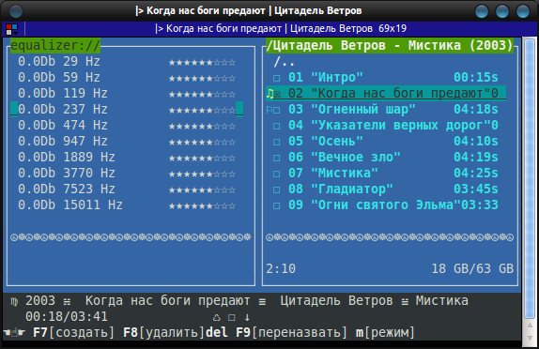Check the box for track 01 "Интро"
Image resolution: width=539 pixels, height=349 pixels.
click(x=277, y=78)
